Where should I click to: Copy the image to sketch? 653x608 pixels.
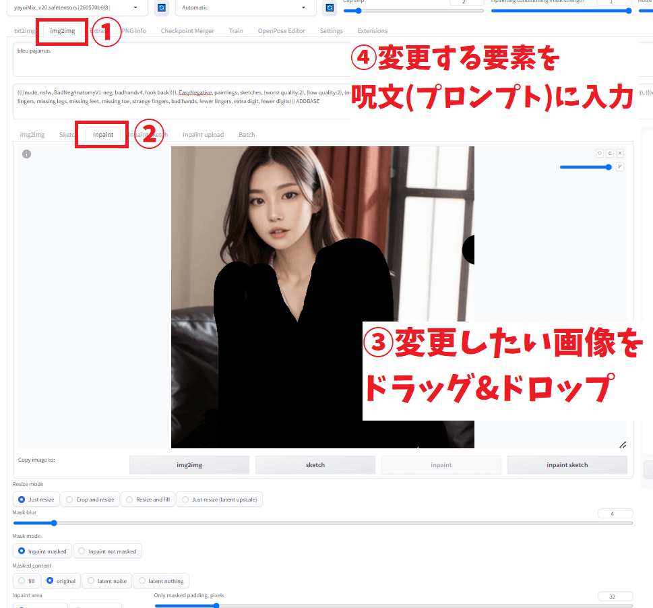(315, 465)
